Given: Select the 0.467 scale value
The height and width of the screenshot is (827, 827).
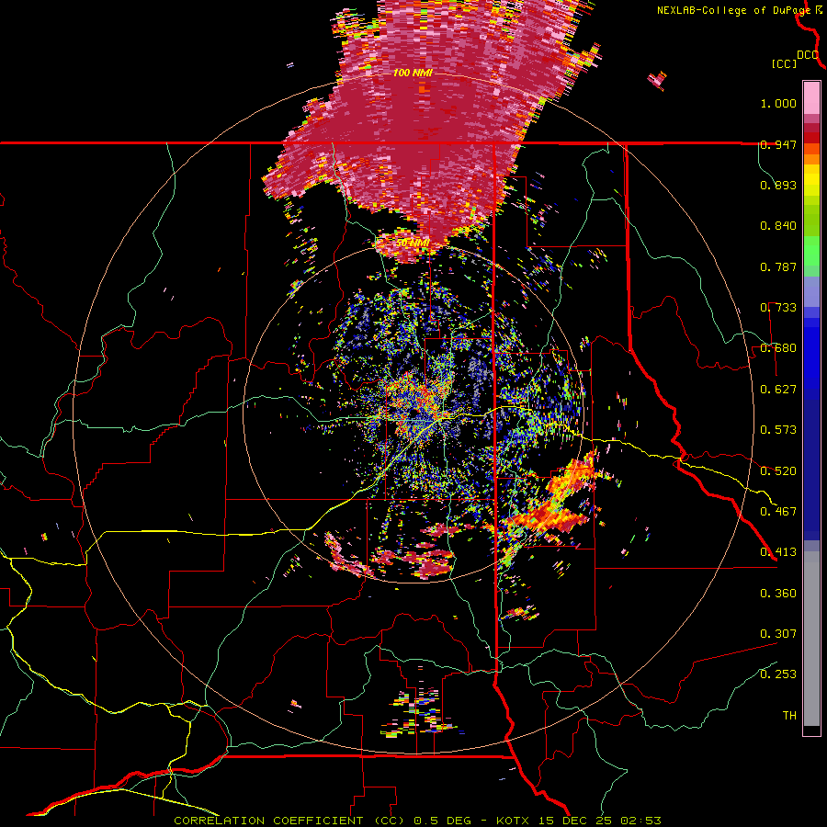Looking at the screenshot, I should [x=778, y=512].
